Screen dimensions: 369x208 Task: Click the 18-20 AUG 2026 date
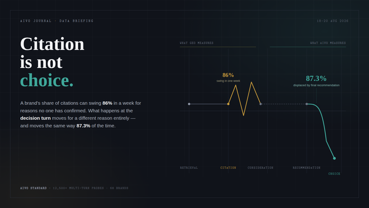tap(333, 21)
